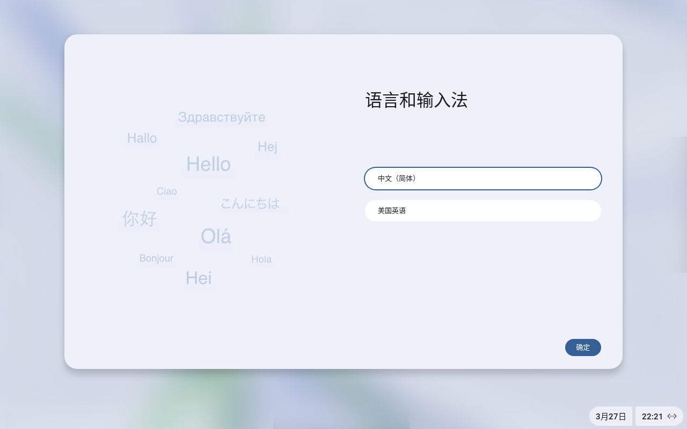
Task: Click the Bonjour greeting graphic
Action: tap(156, 258)
